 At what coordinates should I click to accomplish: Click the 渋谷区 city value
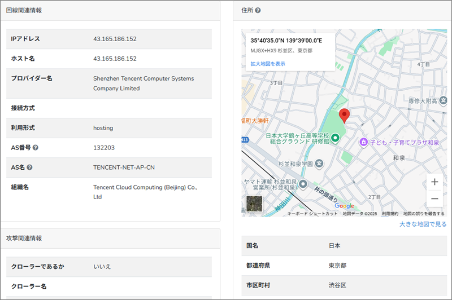tap(337, 285)
